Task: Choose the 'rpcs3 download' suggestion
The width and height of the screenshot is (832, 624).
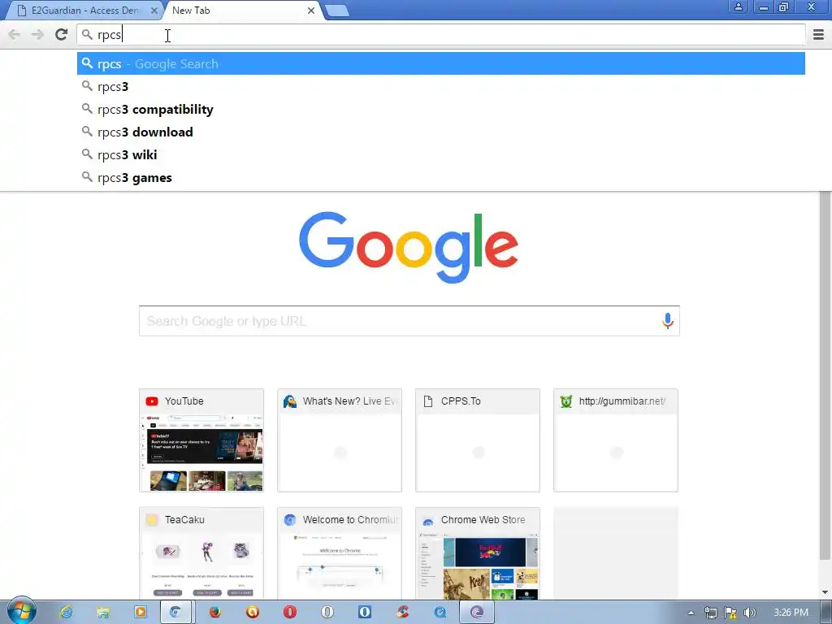Action: 441,132
